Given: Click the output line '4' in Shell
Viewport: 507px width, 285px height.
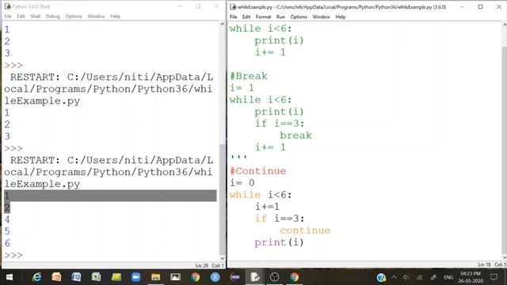Looking at the screenshot, I should coord(7,220).
